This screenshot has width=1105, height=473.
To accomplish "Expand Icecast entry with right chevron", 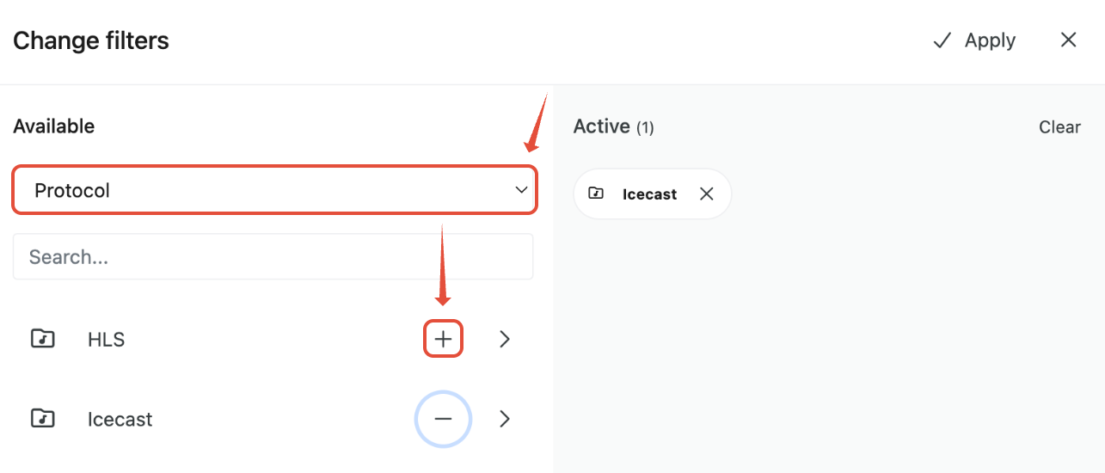I will (505, 419).
